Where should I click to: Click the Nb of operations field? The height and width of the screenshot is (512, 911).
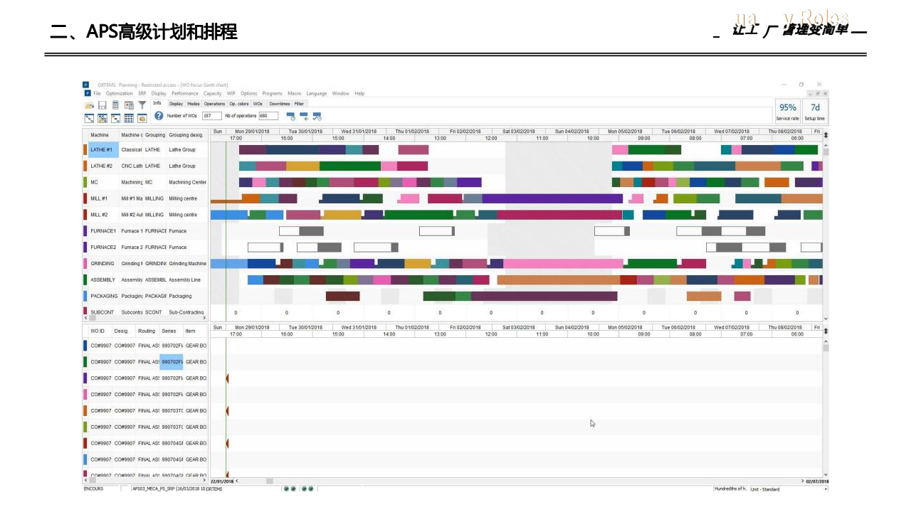click(268, 115)
